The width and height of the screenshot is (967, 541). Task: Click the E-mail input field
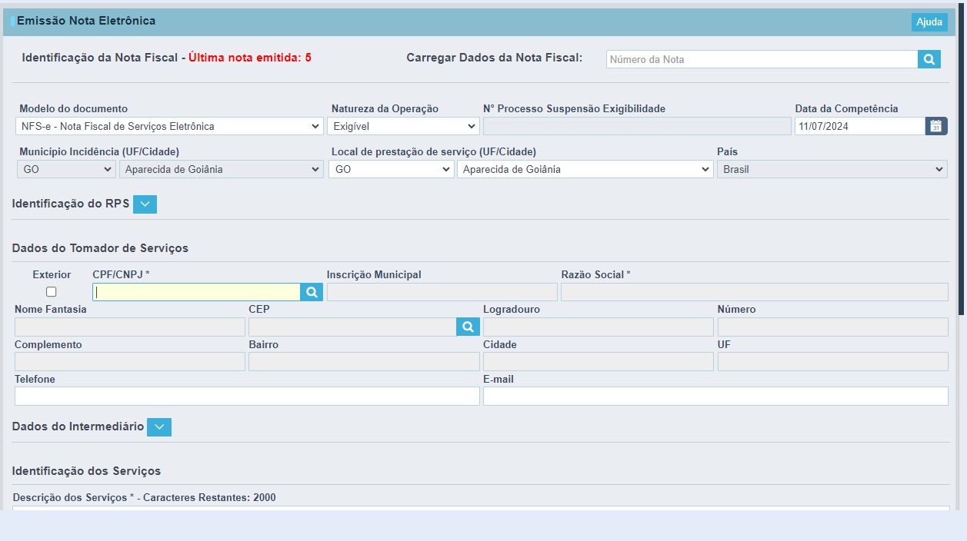tap(715, 396)
